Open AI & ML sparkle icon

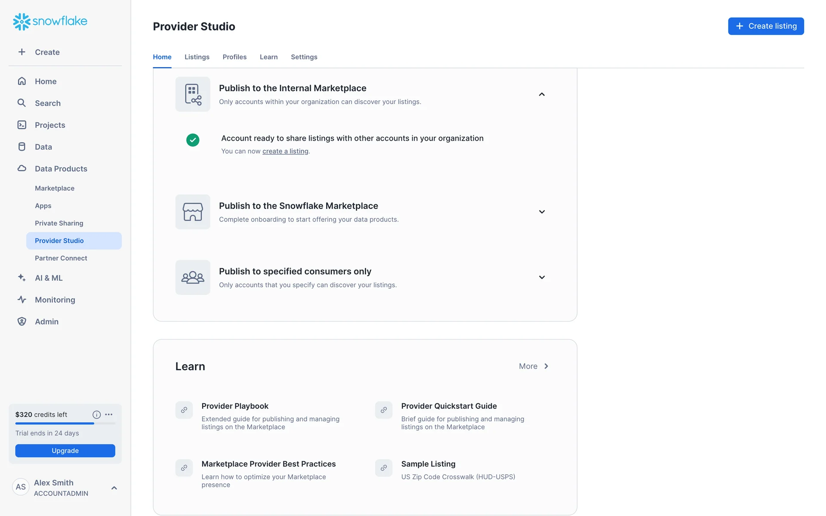click(22, 278)
